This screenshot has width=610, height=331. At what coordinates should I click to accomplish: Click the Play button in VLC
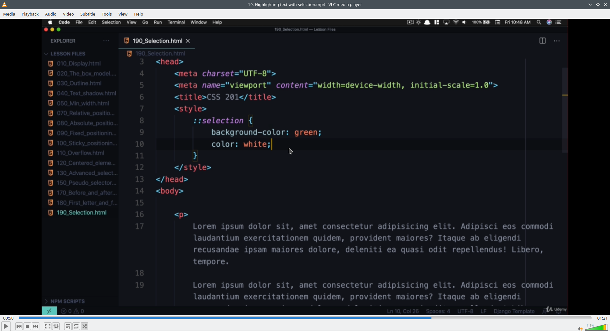pyautogui.click(x=6, y=326)
